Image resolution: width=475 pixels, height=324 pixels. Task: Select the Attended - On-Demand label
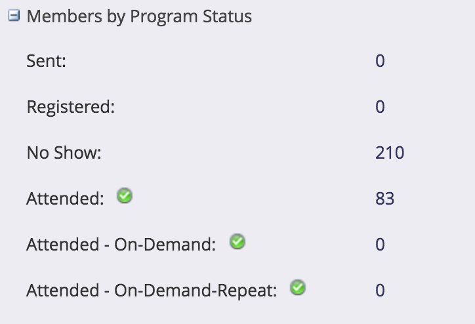(x=121, y=245)
